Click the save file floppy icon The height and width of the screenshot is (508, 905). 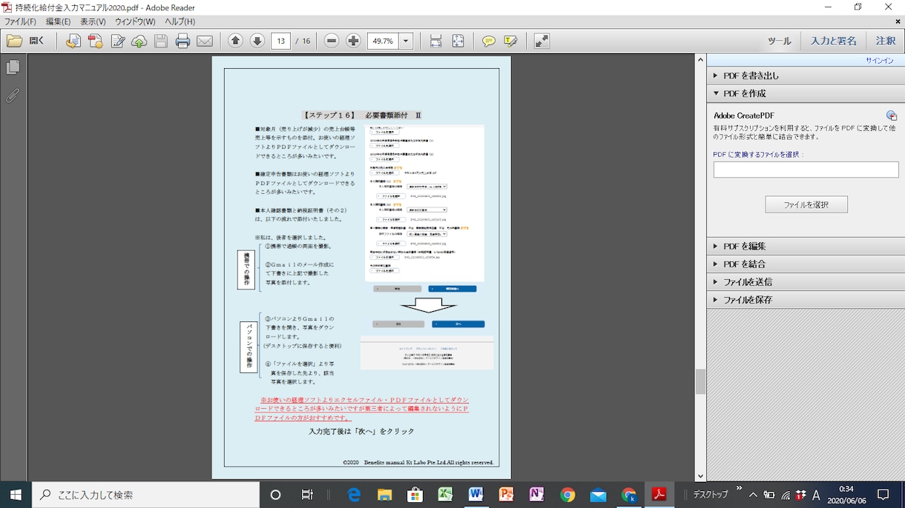(161, 41)
